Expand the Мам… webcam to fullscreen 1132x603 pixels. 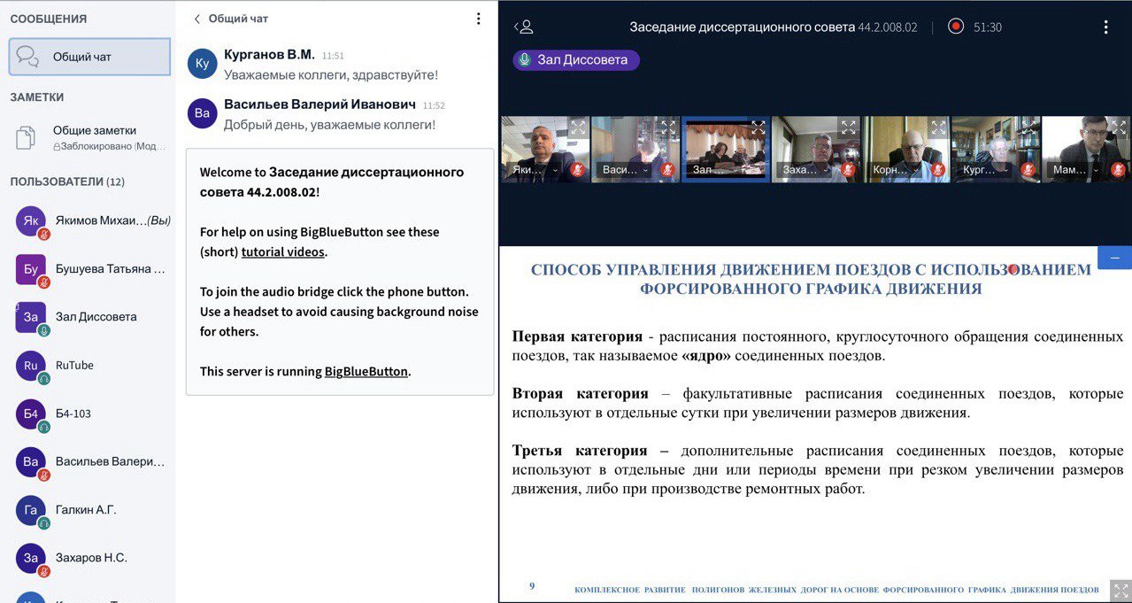coord(1119,128)
